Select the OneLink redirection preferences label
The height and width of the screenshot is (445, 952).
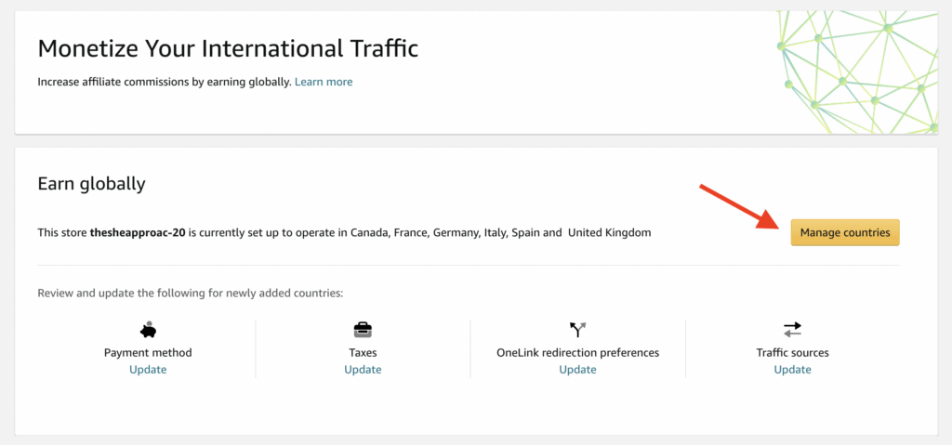pyautogui.click(x=578, y=353)
